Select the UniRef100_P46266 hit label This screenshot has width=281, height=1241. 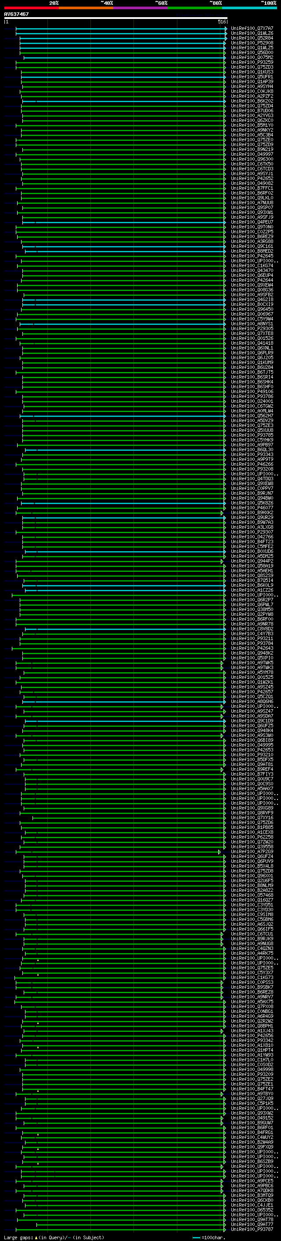point(252,464)
